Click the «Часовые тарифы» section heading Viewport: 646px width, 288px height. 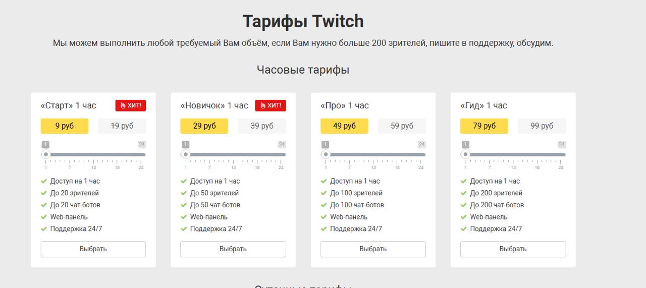tap(303, 70)
